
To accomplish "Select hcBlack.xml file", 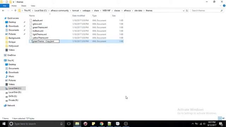I will [38, 31].
